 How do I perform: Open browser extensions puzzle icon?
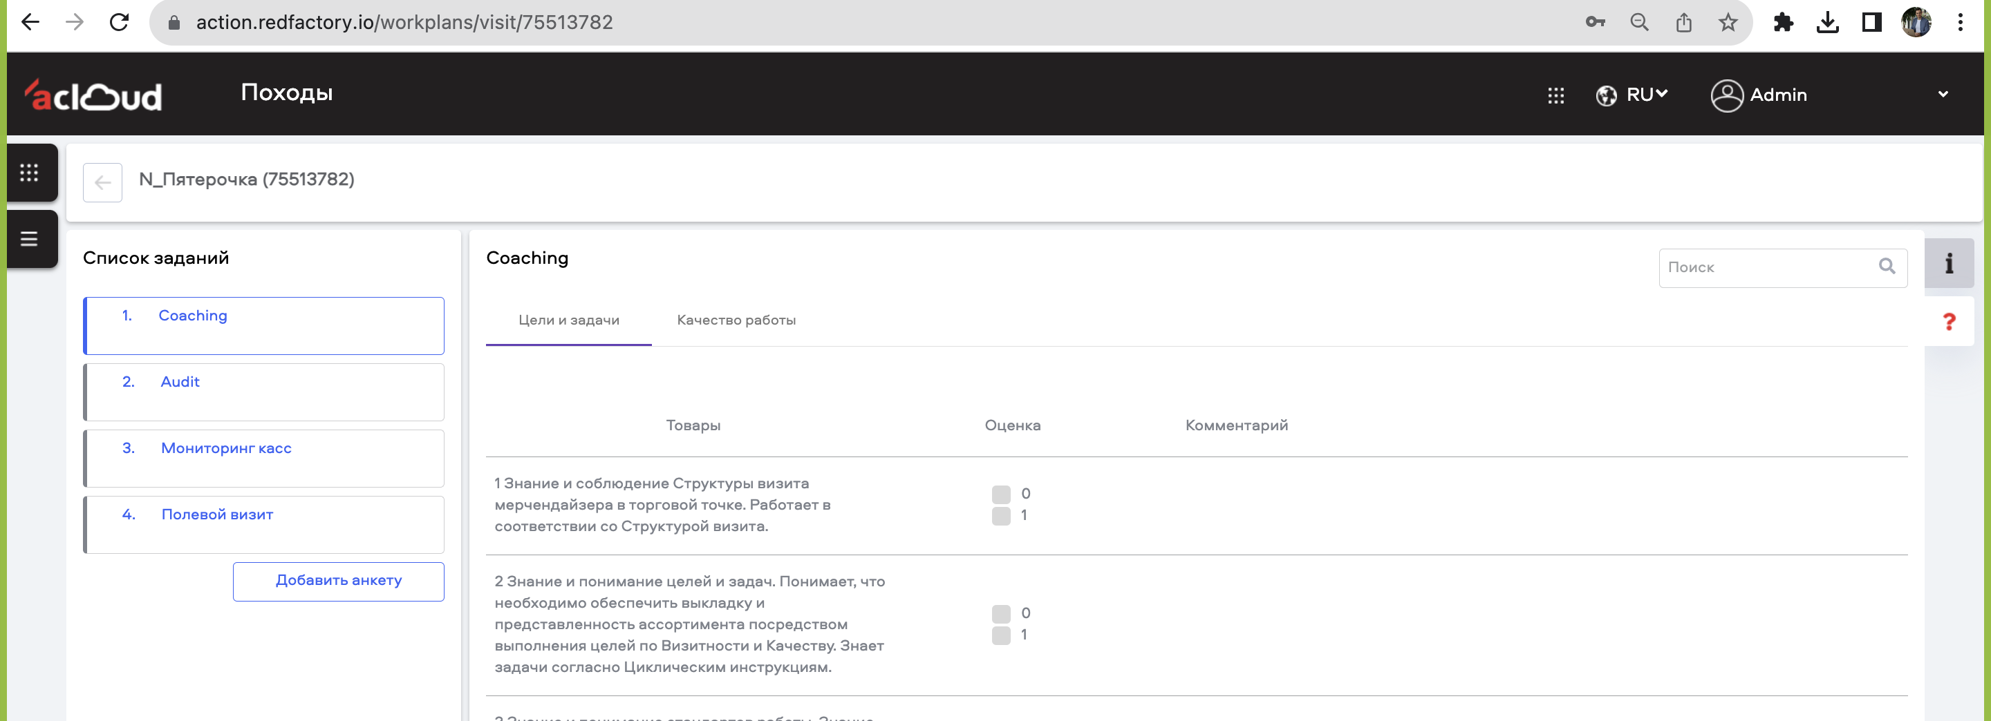[1783, 22]
